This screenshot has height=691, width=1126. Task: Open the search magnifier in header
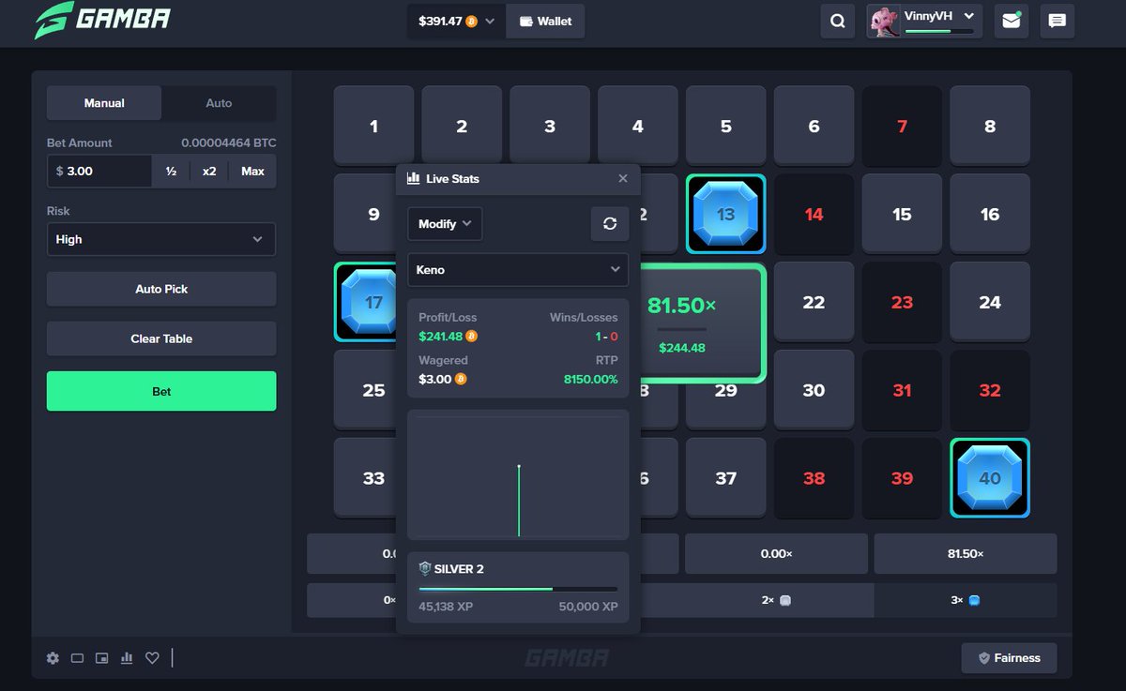(837, 21)
